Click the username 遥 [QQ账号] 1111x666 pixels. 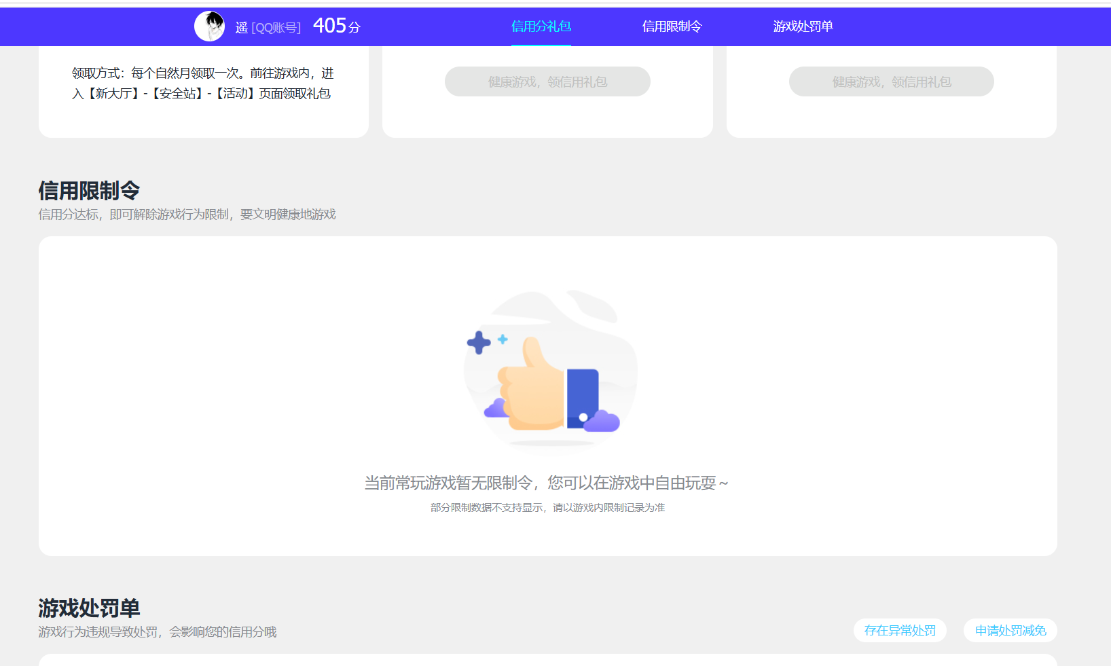268,27
